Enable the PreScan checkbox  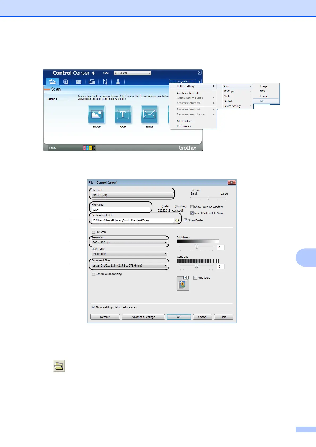click(x=93, y=232)
